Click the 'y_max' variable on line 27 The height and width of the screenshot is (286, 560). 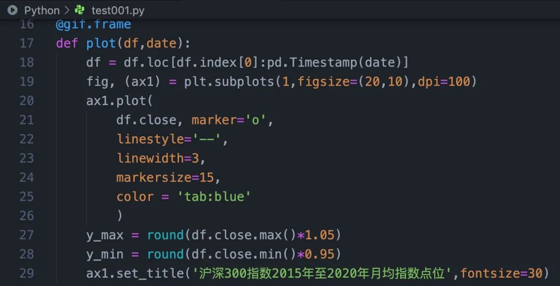pyautogui.click(x=105, y=236)
